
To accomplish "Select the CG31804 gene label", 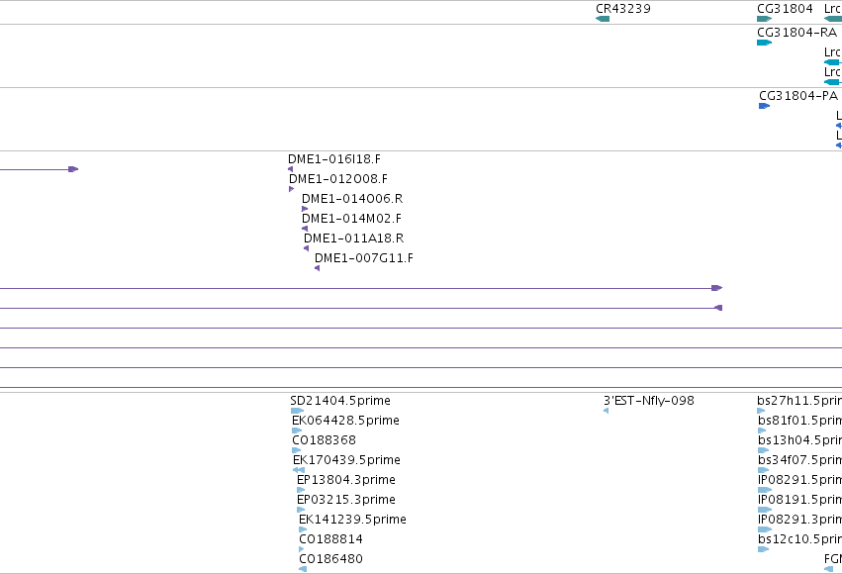I will pos(785,9).
